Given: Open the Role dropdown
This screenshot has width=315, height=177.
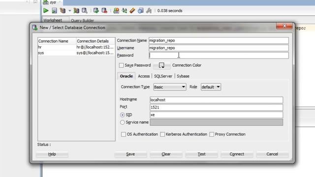Looking at the screenshot, I should 211,87.
